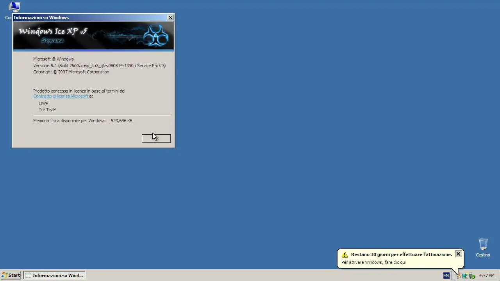Click the Copyright 2007 Microsoft Corporation text
The height and width of the screenshot is (281, 500).
coord(71,72)
